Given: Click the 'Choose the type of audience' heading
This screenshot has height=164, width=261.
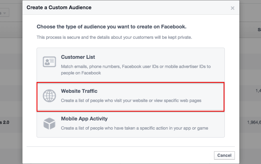Looking at the screenshot, I should click(112, 27).
